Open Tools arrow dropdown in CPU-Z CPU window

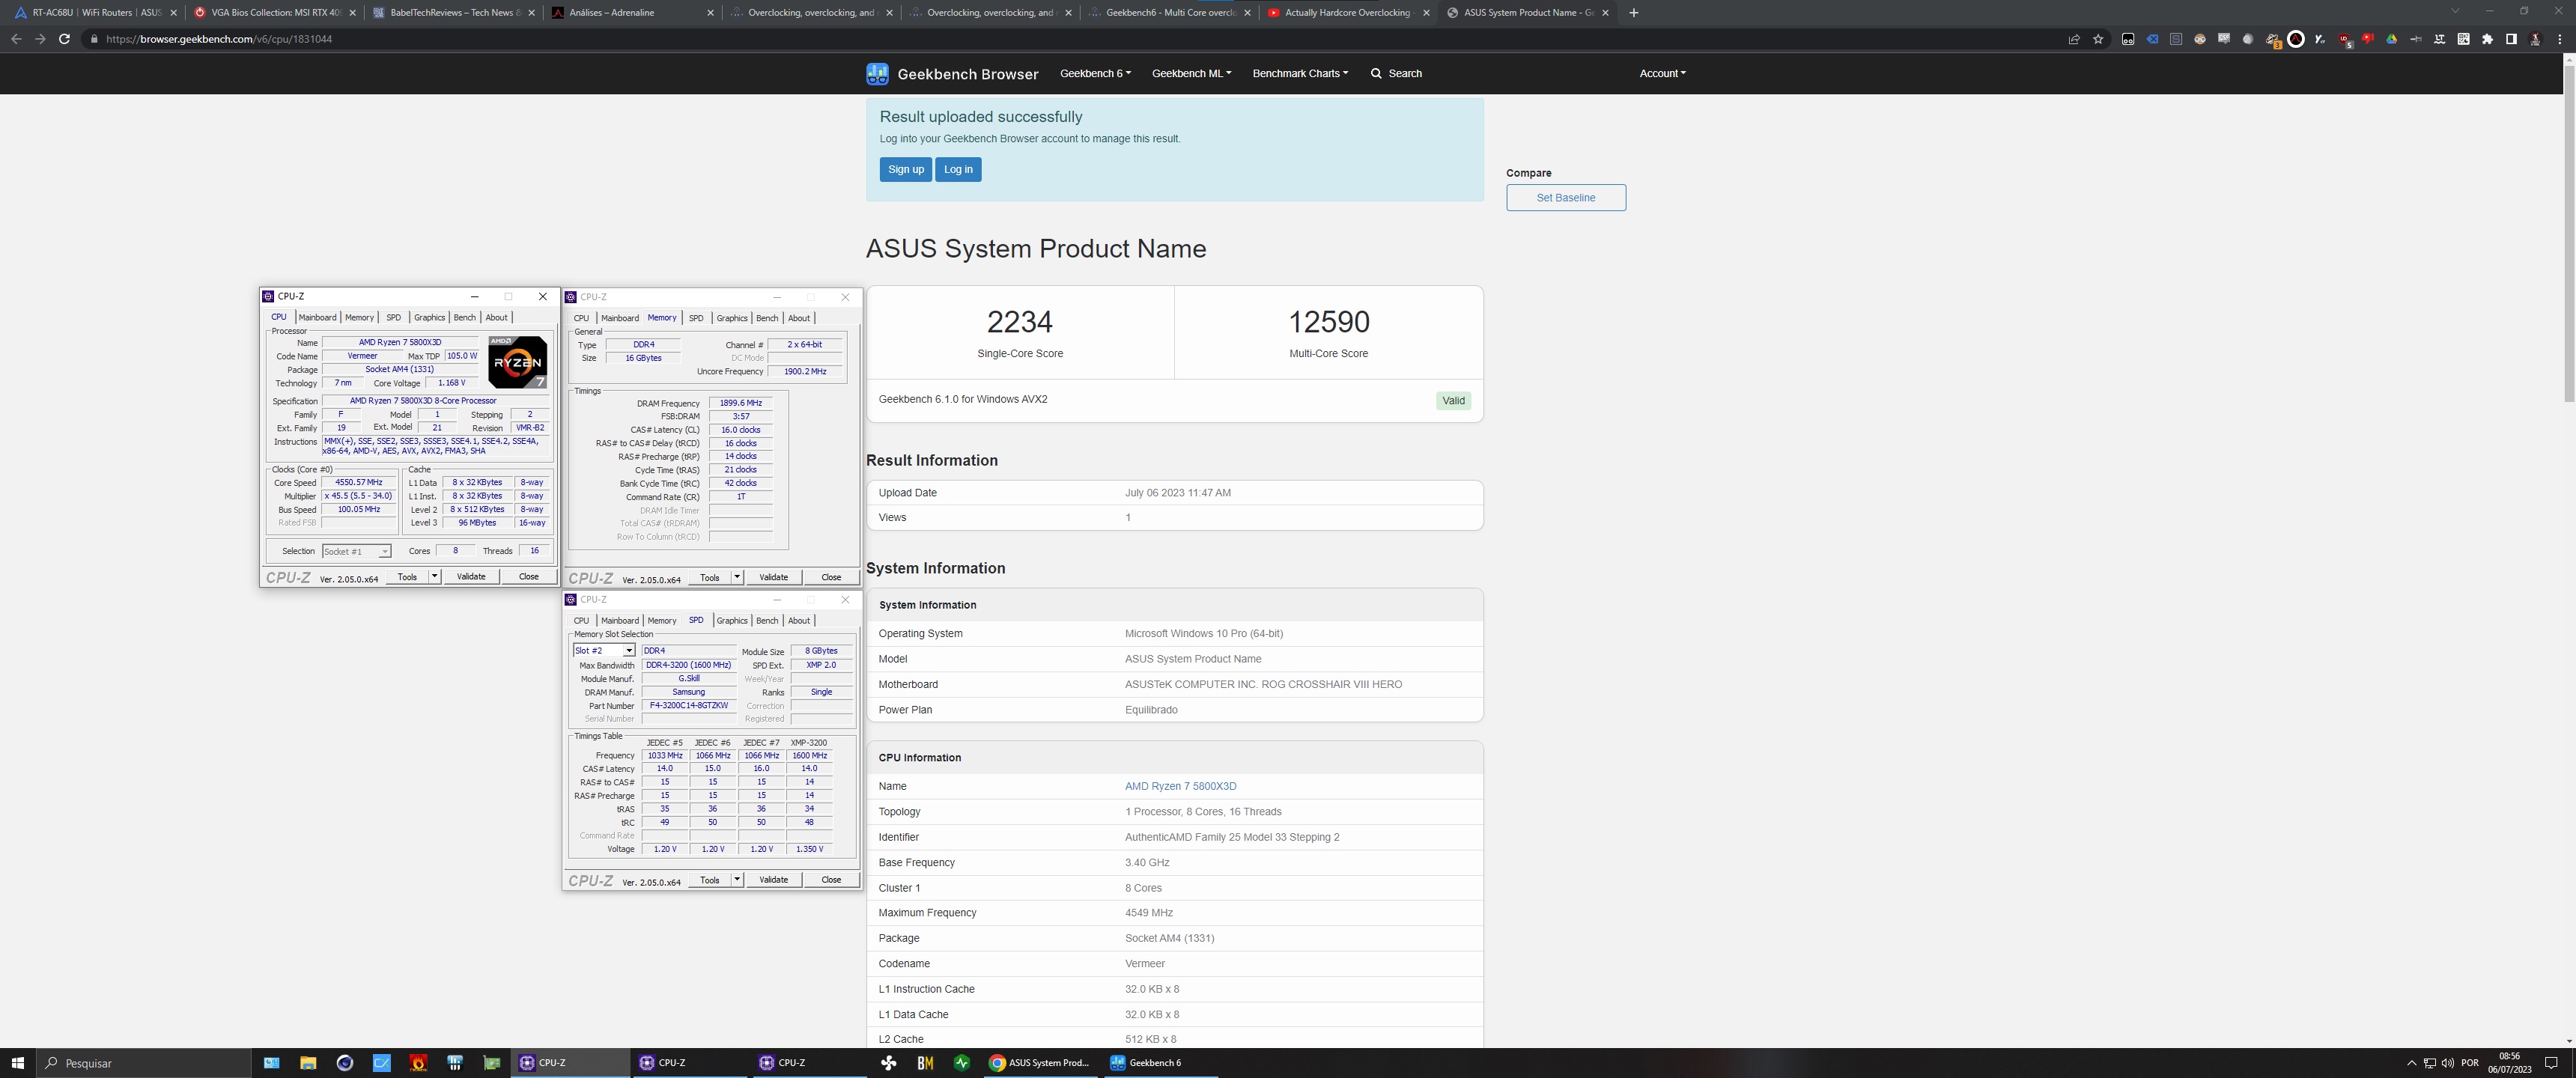tap(434, 576)
